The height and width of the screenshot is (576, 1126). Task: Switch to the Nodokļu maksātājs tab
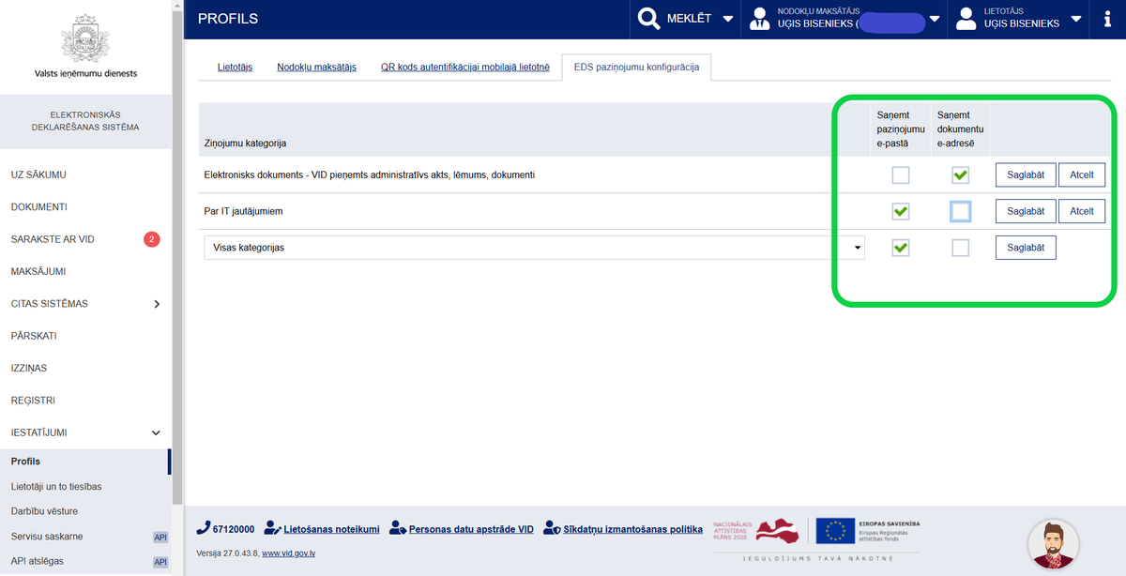(x=316, y=68)
